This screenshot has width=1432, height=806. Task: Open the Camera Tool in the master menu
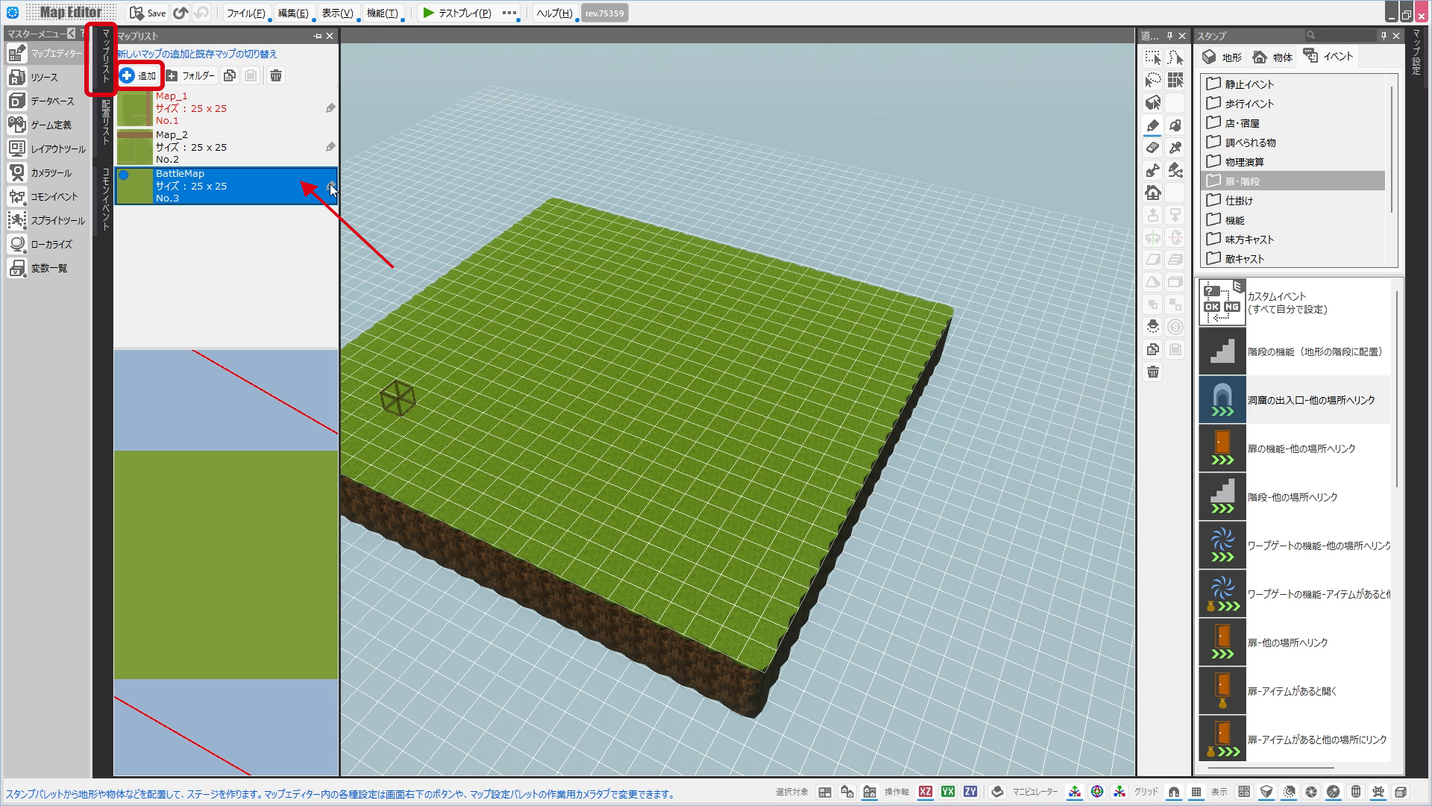pos(45,173)
